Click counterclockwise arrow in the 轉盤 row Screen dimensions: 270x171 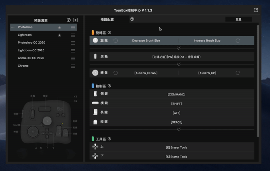(115, 73)
